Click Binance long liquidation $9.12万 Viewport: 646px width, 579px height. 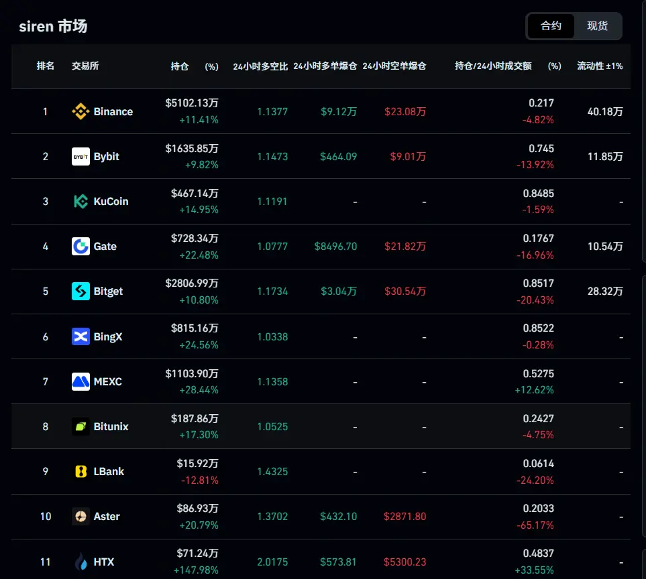(339, 111)
